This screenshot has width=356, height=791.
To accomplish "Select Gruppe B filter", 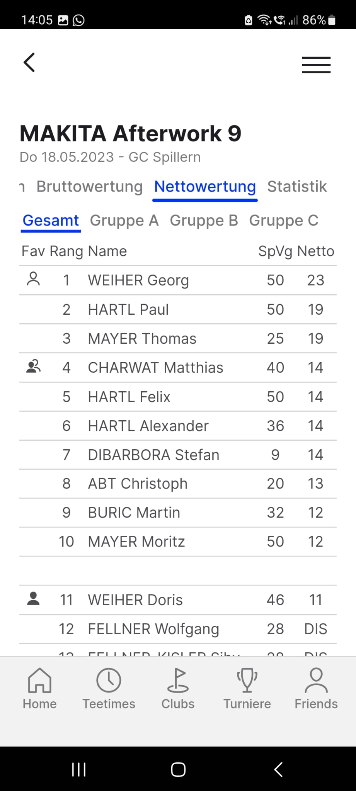I will click(204, 221).
